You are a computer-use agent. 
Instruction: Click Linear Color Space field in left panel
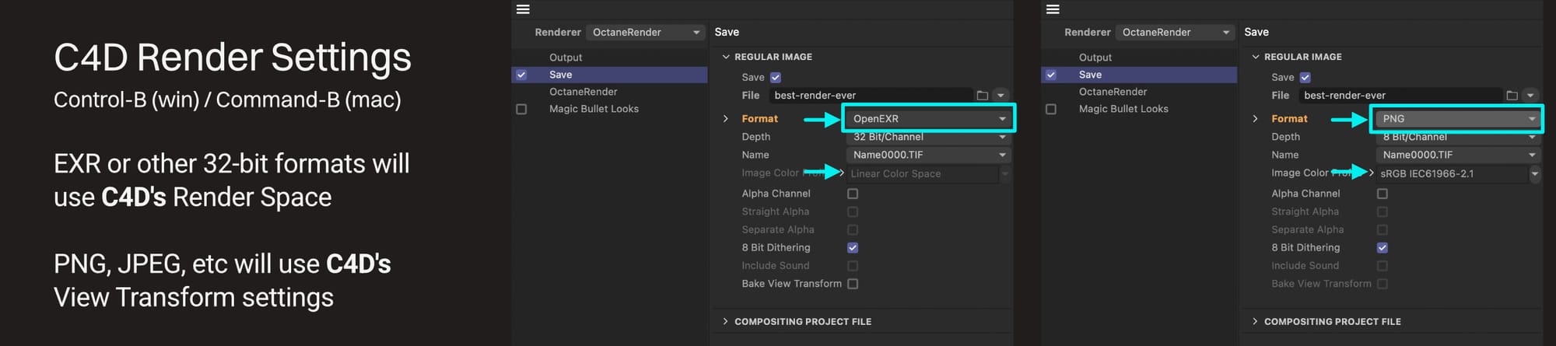[923, 174]
